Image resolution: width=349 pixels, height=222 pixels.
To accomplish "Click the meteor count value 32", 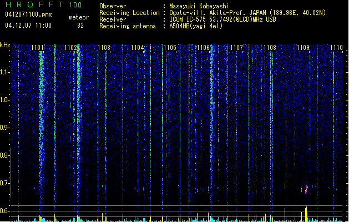I will point(80,26).
